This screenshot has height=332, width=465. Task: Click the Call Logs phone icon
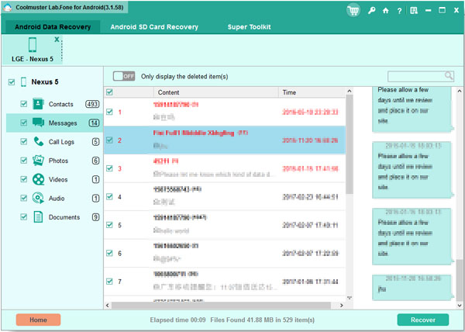click(x=38, y=141)
